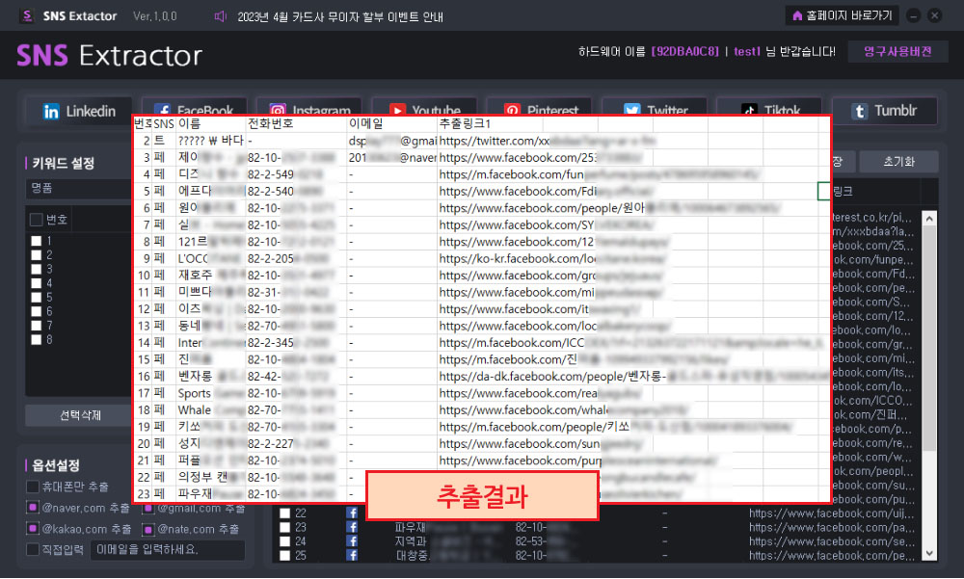Click the 초기화 button
The width and height of the screenshot is (964, 579).
coord(898,162)
